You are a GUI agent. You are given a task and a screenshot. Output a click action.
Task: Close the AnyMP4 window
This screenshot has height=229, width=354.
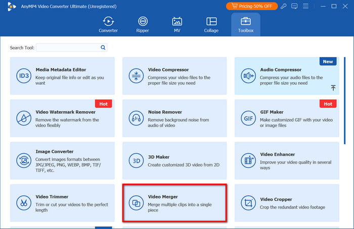pos(345,6)
